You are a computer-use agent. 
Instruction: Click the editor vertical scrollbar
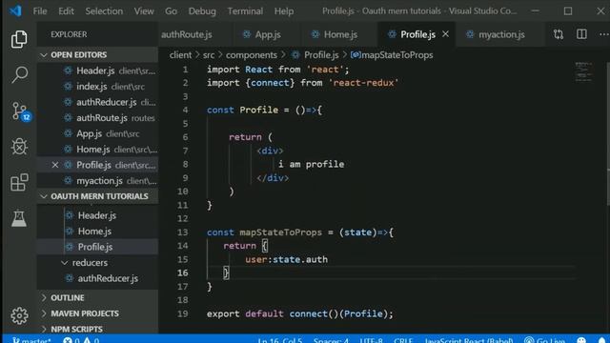(x=608, y=134)
